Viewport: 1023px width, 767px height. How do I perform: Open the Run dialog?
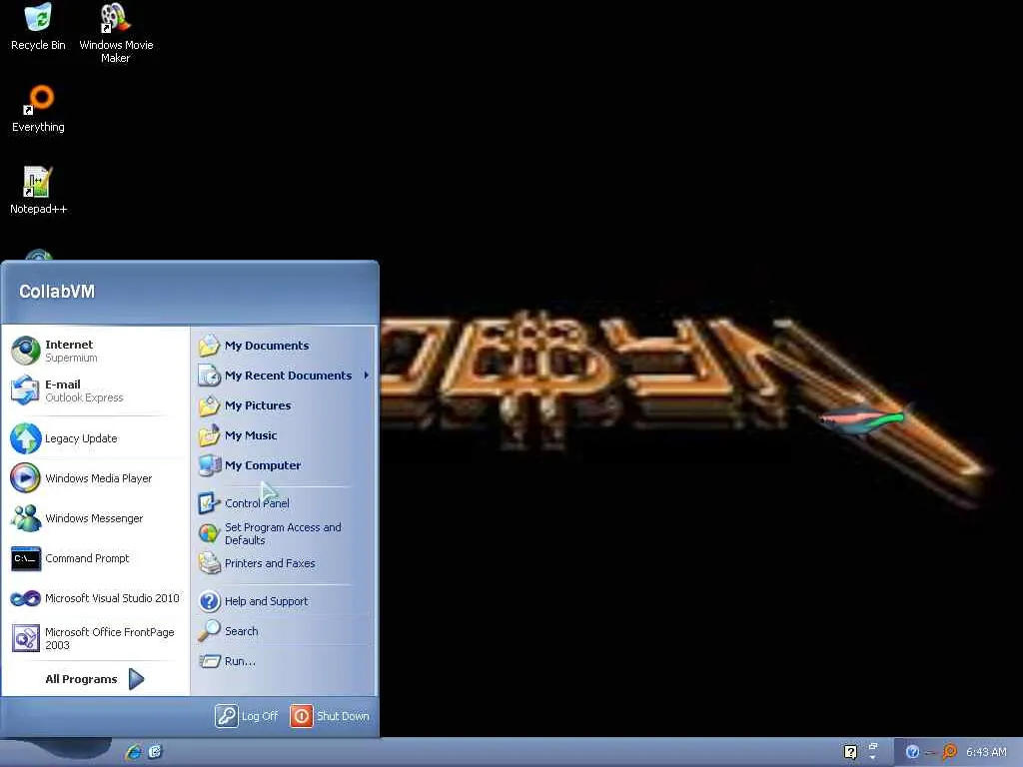click(285, 661)
